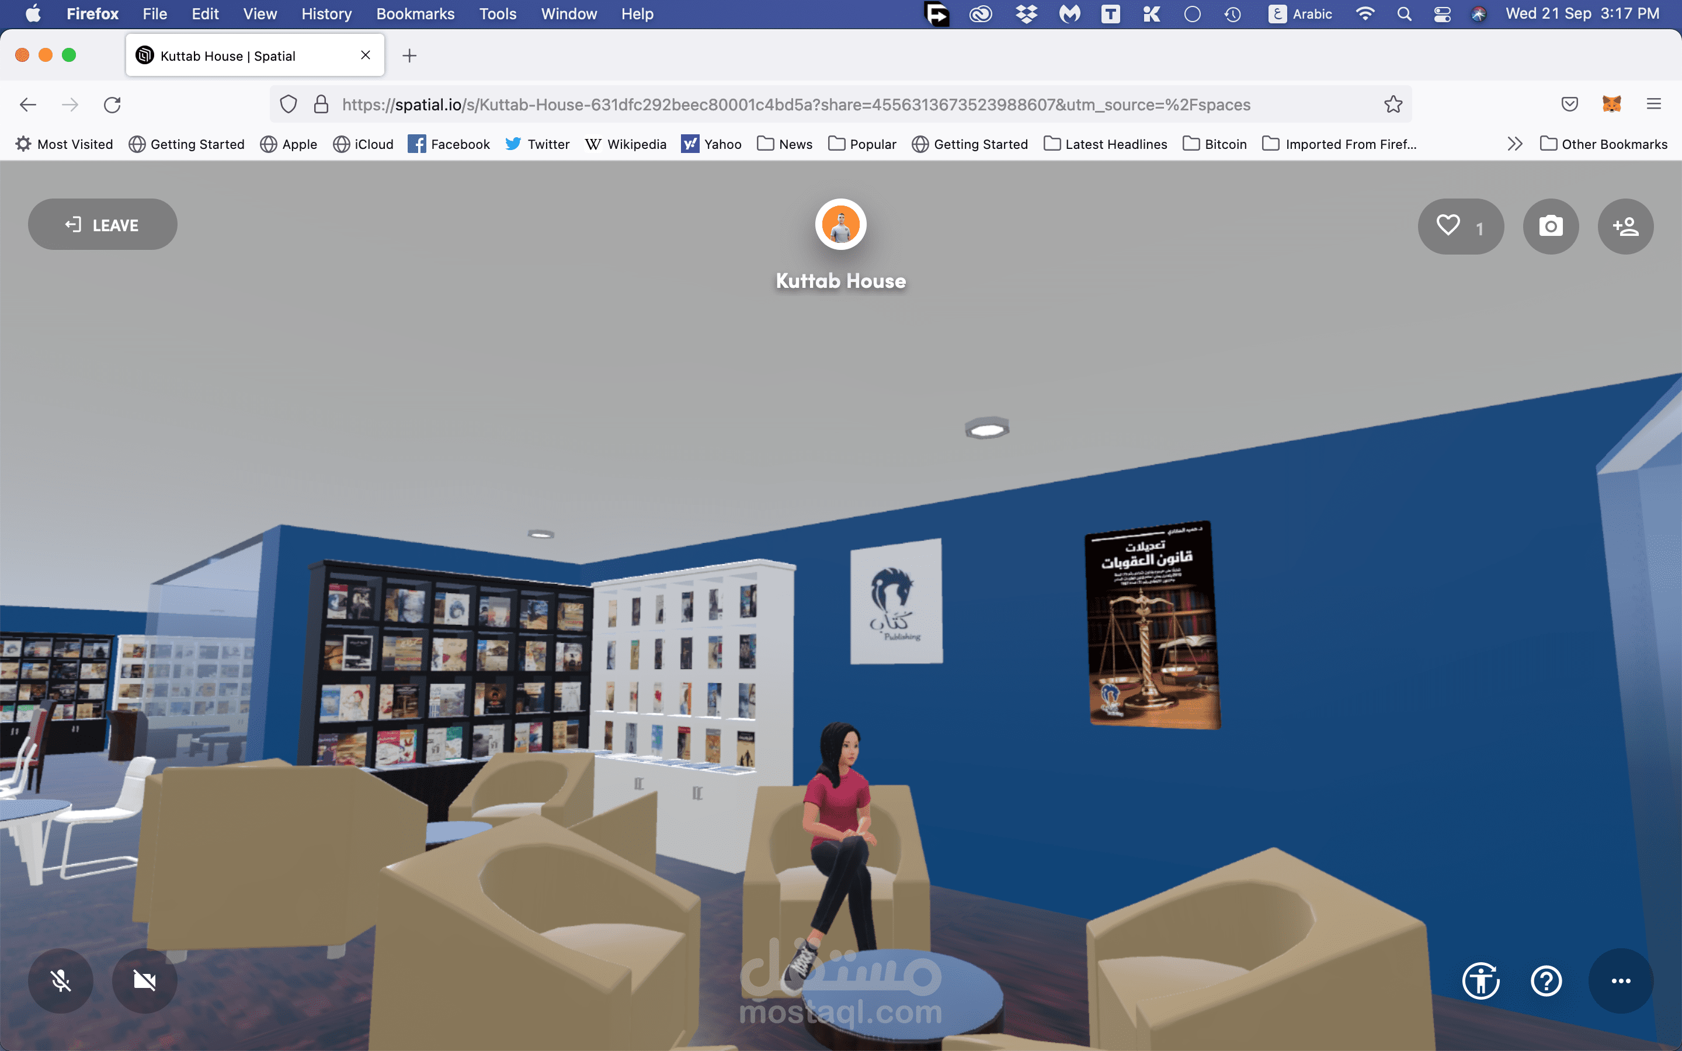Open tracking protection shield in address bar
This screenshot has width=1682, height=1051.
[289, 105]
